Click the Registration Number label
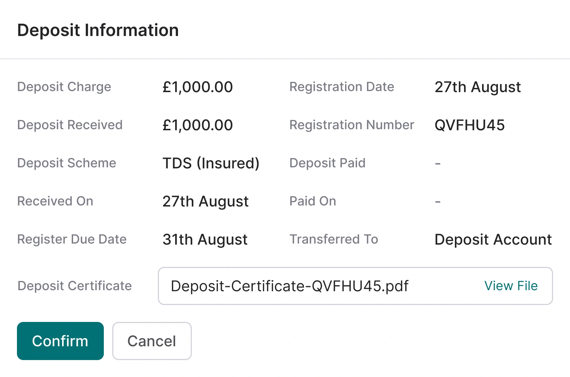The image size is (570, 377). (x=351, y=125)
